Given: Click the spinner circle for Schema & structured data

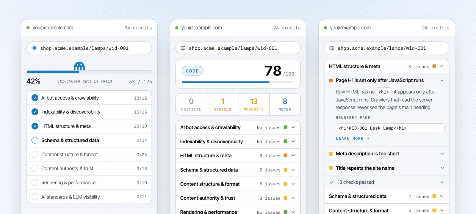Looking at the screenshot, I should [x=35, y=140].
